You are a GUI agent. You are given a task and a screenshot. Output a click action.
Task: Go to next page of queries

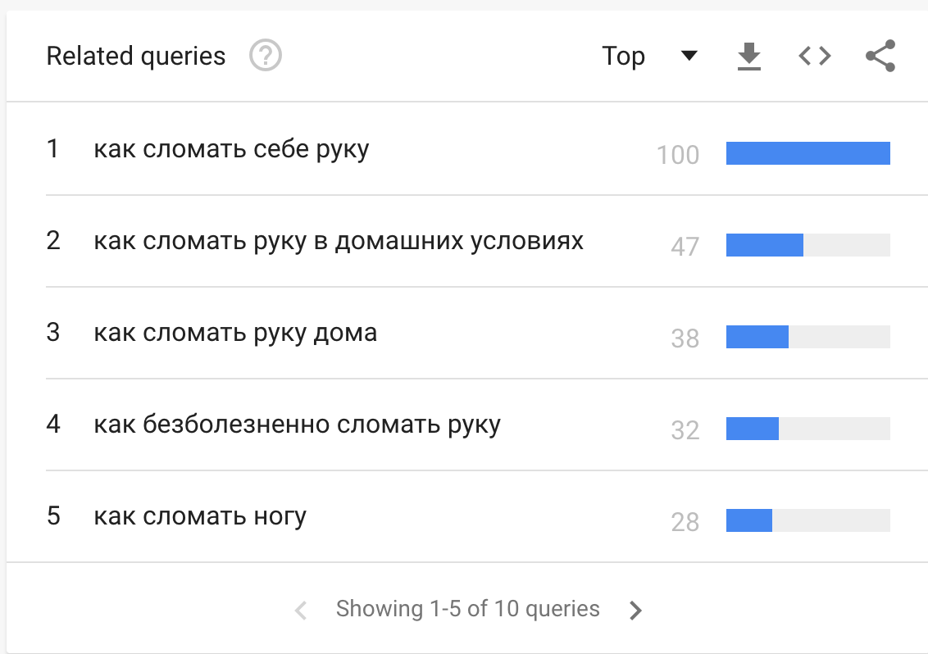[x=635, y=610]
